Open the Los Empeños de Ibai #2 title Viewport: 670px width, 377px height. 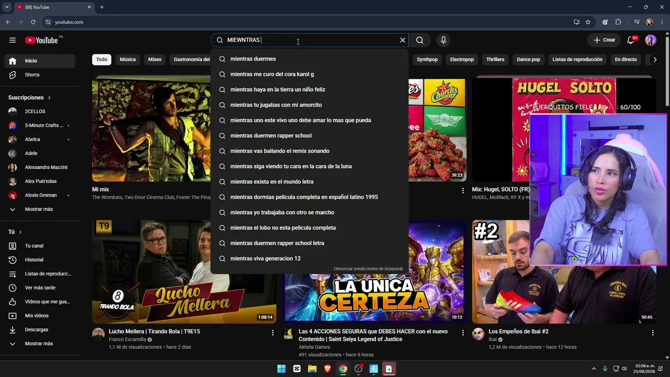(x=518, y=331)
